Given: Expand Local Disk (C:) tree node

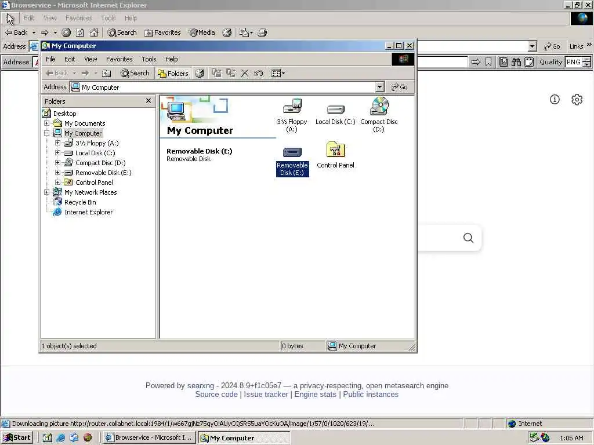Looking at the screenshot, I should point(57,153).
